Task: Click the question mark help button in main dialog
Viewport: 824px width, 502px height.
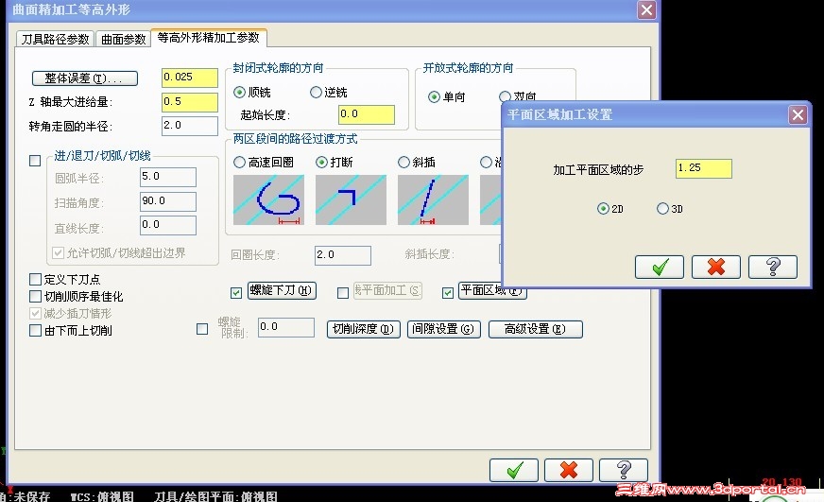Action: point(624,470)
